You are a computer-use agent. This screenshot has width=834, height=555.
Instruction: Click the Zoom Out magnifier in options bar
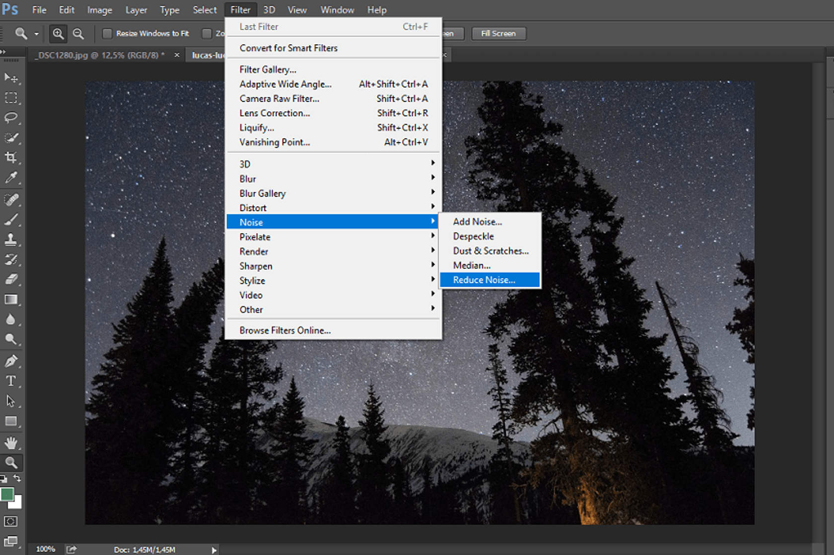(x=78, y=33)
